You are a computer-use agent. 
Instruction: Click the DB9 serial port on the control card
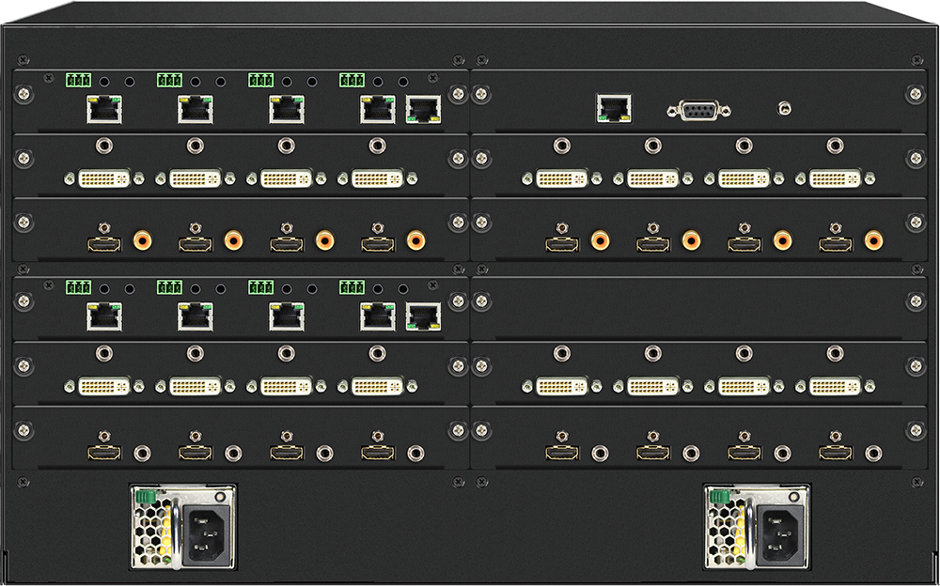coord(699,110)
